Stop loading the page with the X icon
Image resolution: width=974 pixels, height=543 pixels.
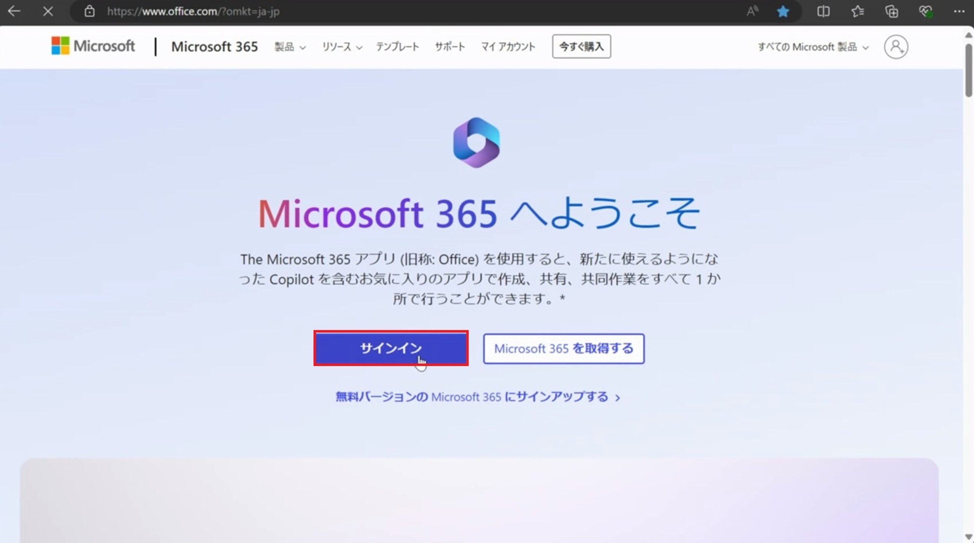pos(48,11)
